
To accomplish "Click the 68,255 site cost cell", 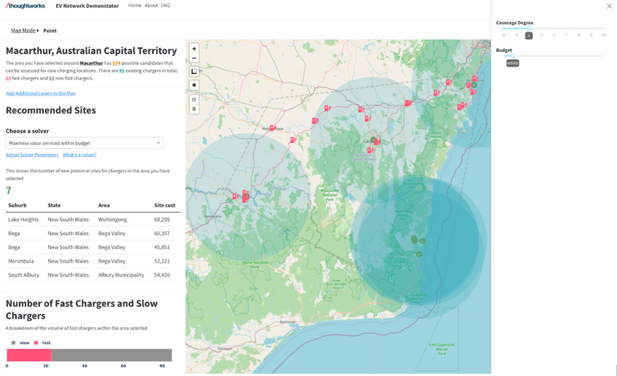I will coord(162,220).
